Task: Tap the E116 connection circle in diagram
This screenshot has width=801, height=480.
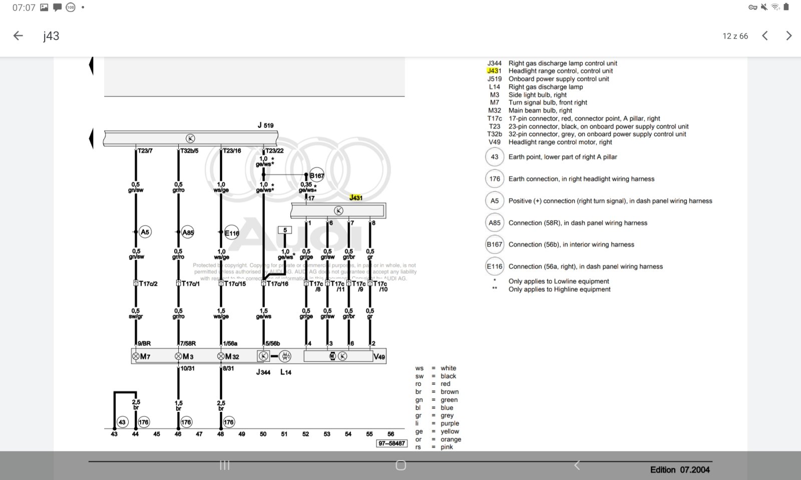Action: 231,233
